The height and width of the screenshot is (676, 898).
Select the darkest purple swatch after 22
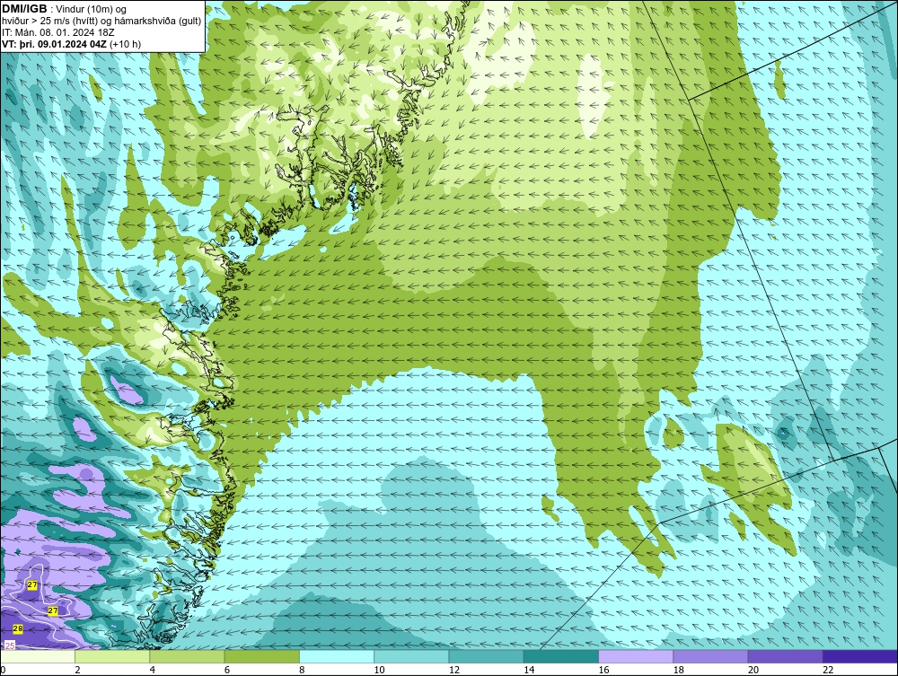[x=860, y=656]
